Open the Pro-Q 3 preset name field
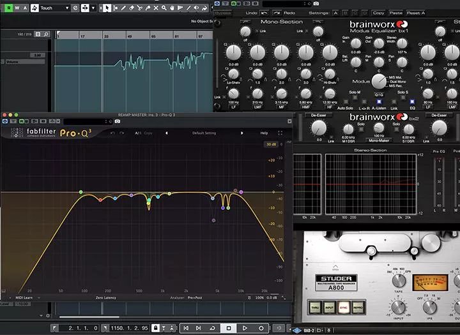460x335 pixels. tap(88, 121)
